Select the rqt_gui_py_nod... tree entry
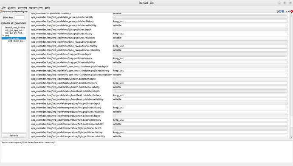The image size is (293, 166). (15, 33)
